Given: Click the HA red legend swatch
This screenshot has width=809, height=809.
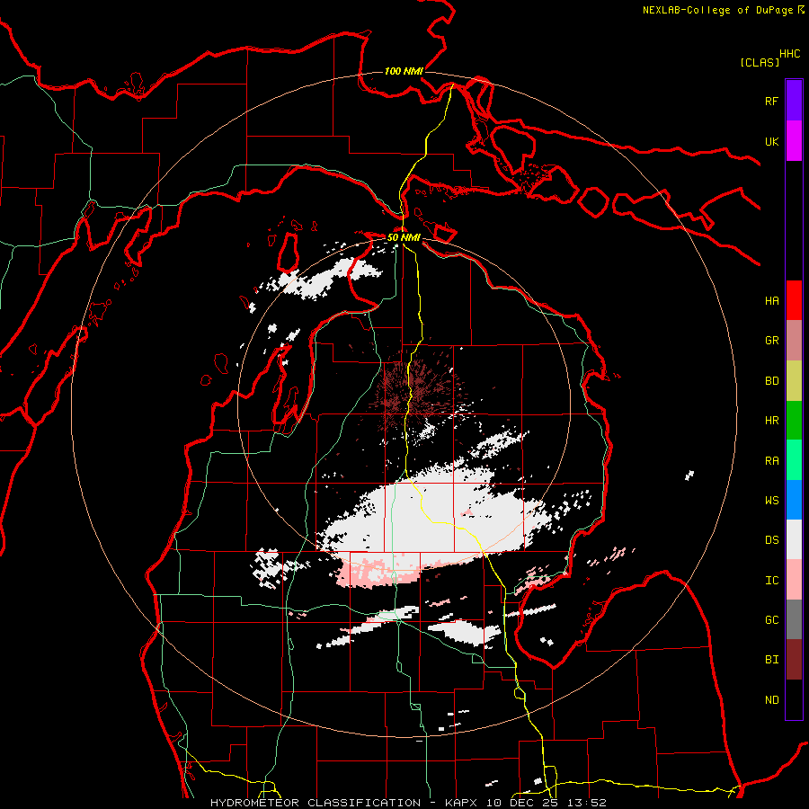Looking at the screenshot, I should 794,300.
